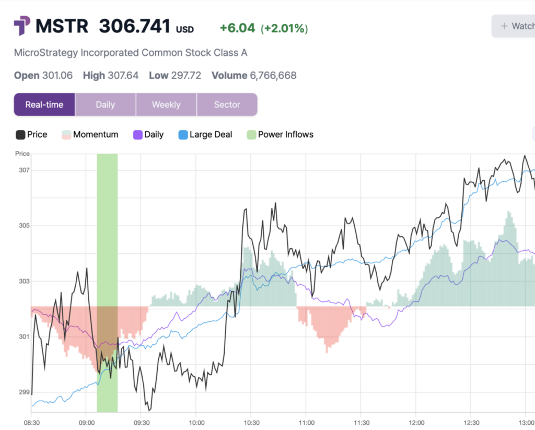Select the Weekly tab

[x=166, y=104]
